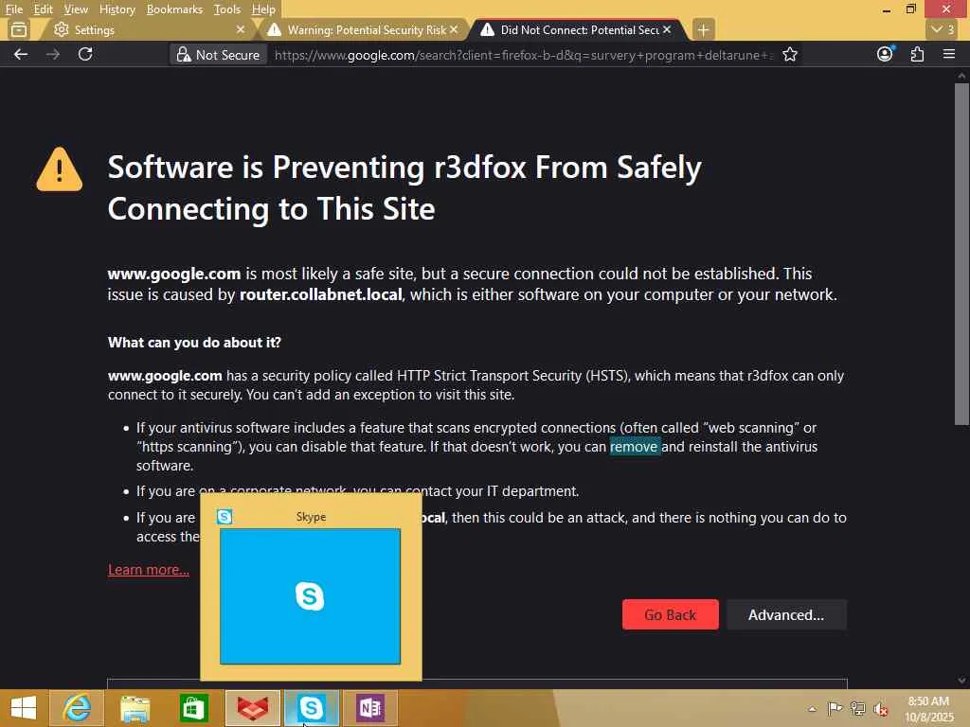This screenshot has height=727, width=970.
Task: Open the tab overview icon left of Settings
Action: click(19, 29)
